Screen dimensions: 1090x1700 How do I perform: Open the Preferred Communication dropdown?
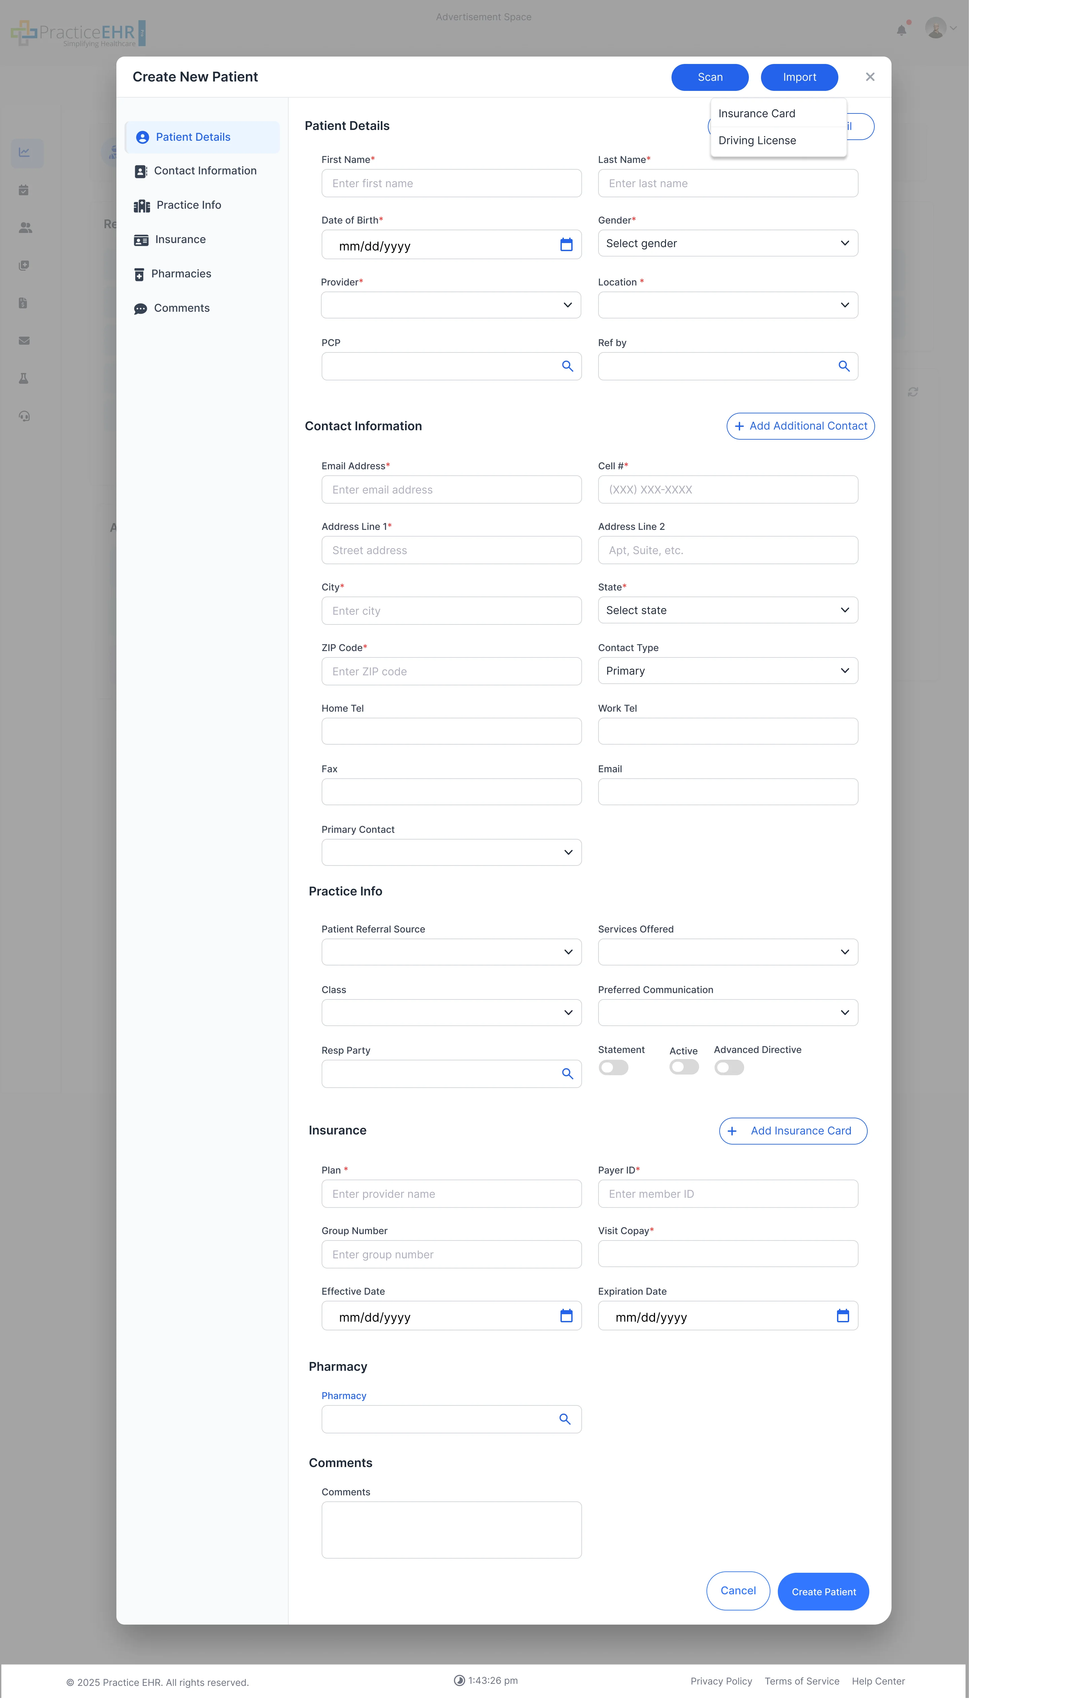click(x=728, y=1013)
